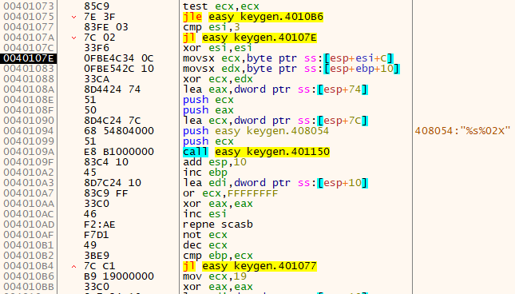This screenshot has height=294, width=515.
Task: Click address 004010AD
Action: [x=29, y=224]
